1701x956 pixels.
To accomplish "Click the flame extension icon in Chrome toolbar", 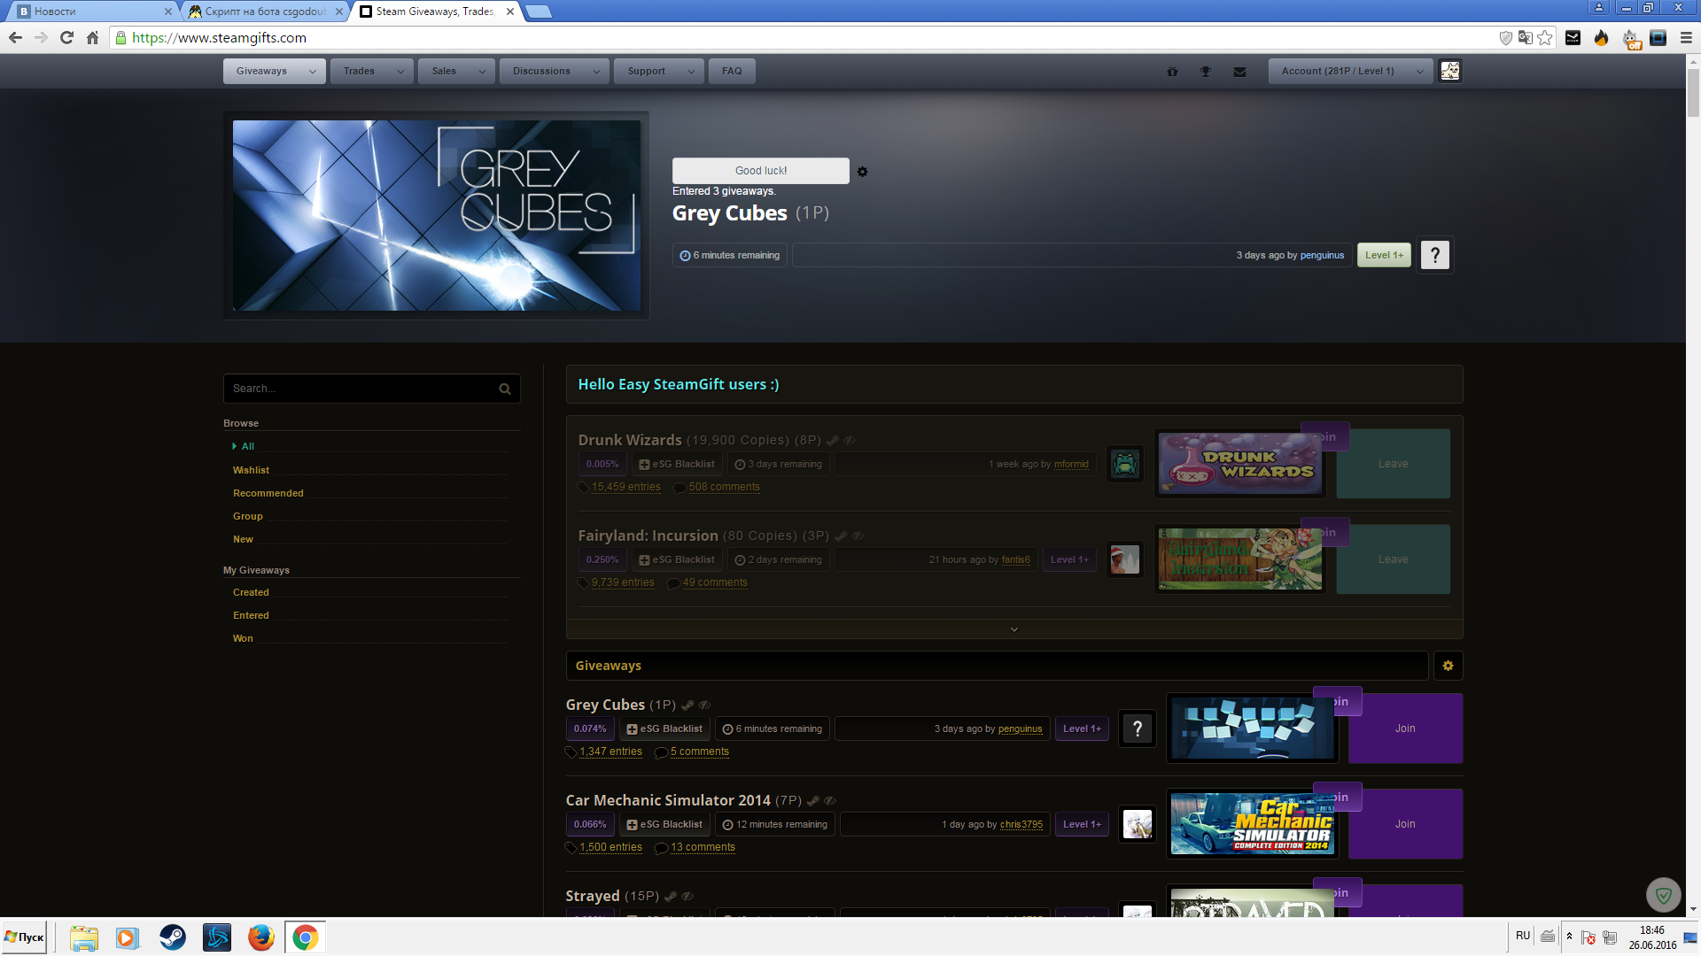I will click(x=1601, y=38).
